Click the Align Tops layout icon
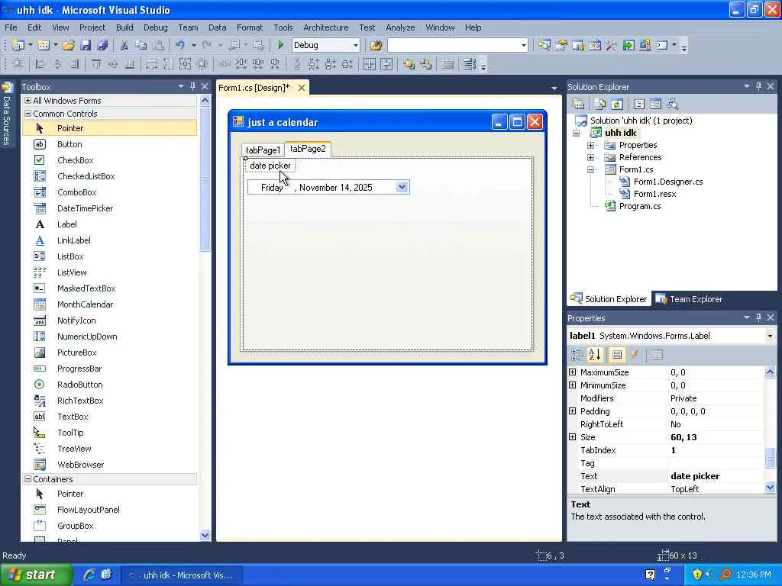Image resolution: width=782 pixels, height=586 pixels. coord(96,64)
